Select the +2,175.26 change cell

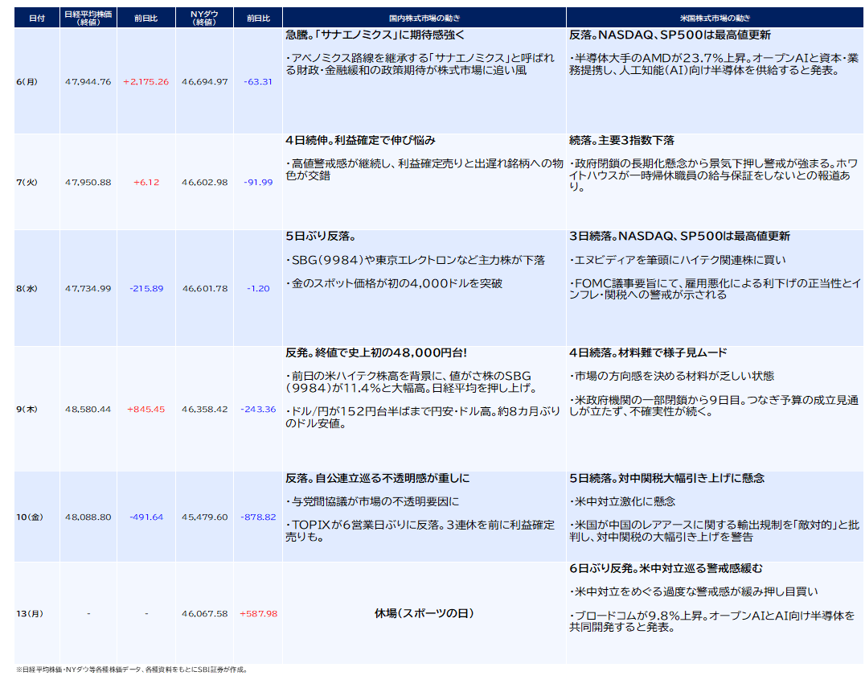pyautogui.click(x=146, y=82)
